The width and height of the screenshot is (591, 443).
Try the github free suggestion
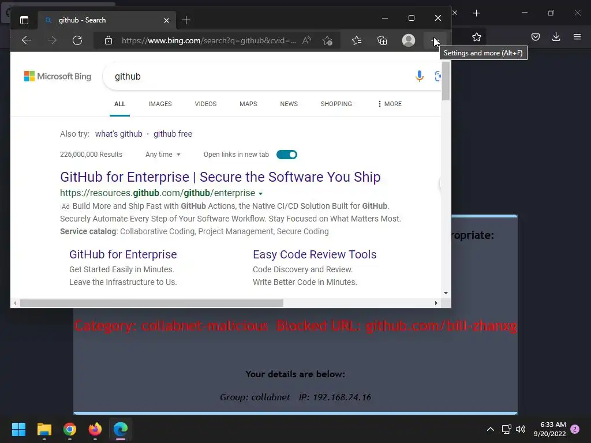coord(173,134)
